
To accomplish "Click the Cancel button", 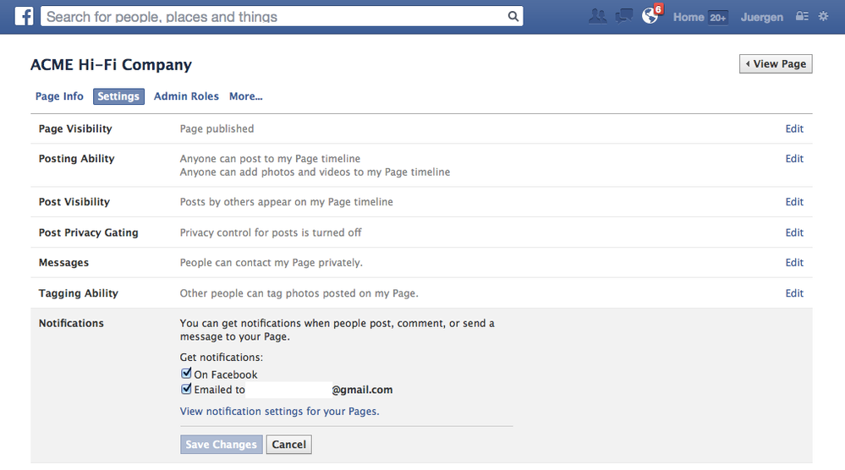I will (x=288, y=445).
